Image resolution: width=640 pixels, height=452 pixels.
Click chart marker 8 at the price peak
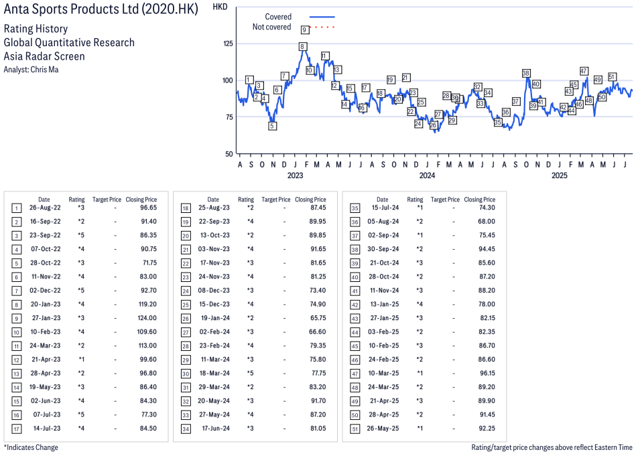point(302,46)
